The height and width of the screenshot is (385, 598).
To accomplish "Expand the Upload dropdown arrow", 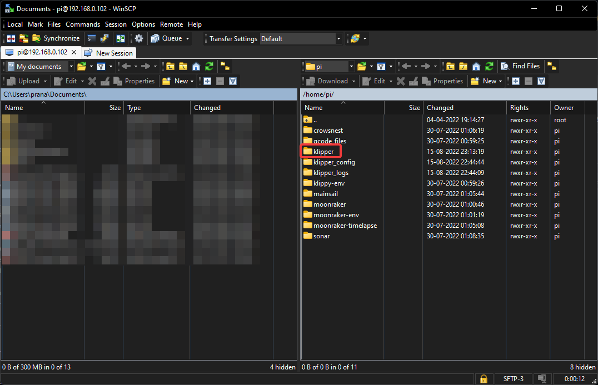I will click(x=45, y=81).
